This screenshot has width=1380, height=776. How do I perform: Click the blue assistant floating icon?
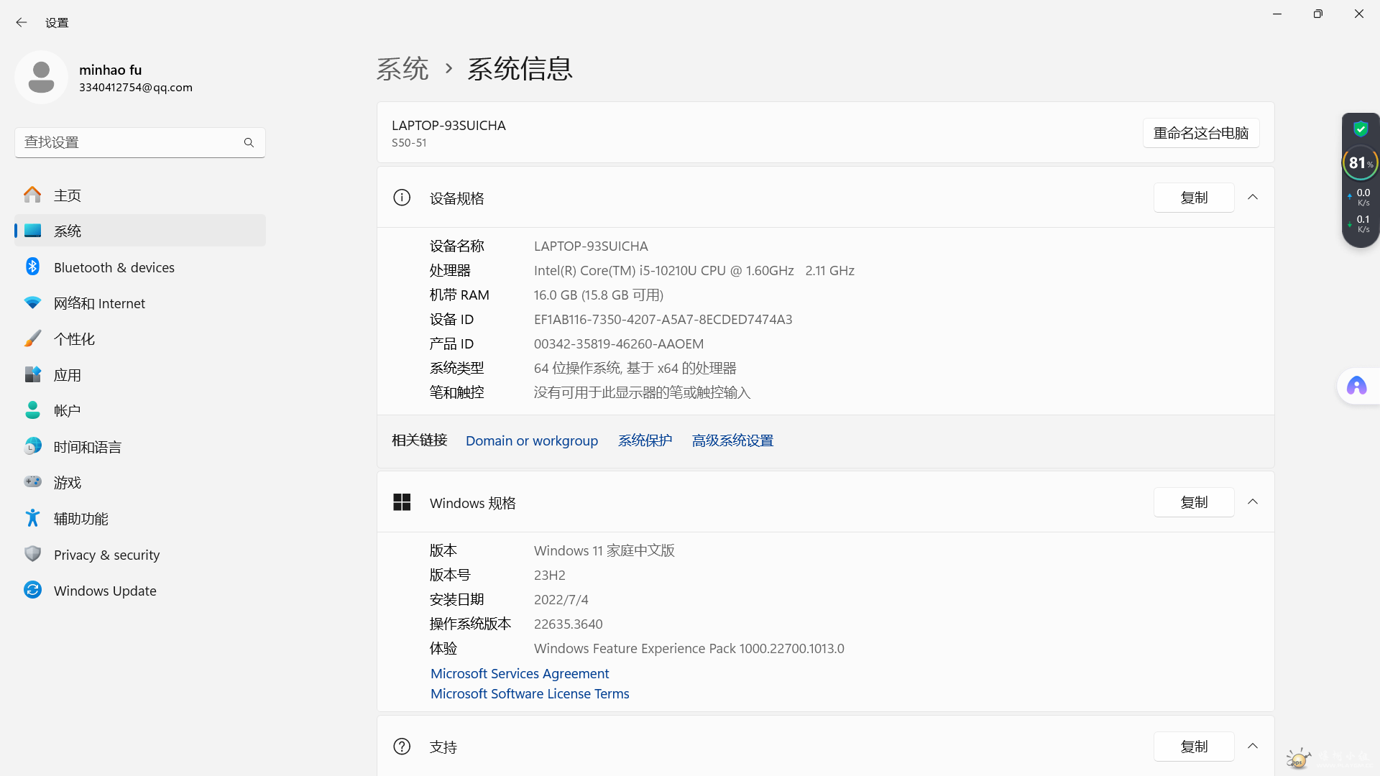(1356, 387)
